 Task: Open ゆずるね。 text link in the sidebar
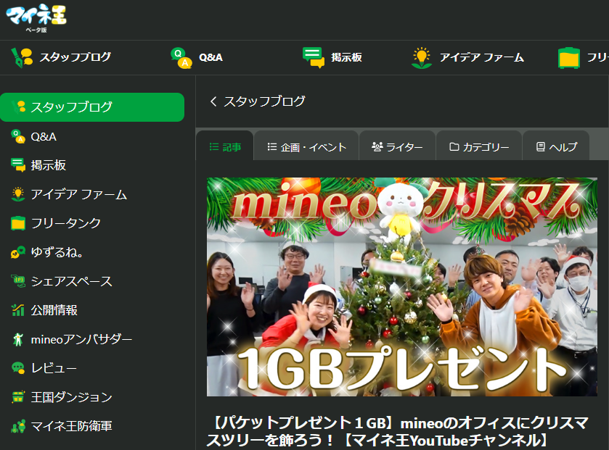point(57,252)
